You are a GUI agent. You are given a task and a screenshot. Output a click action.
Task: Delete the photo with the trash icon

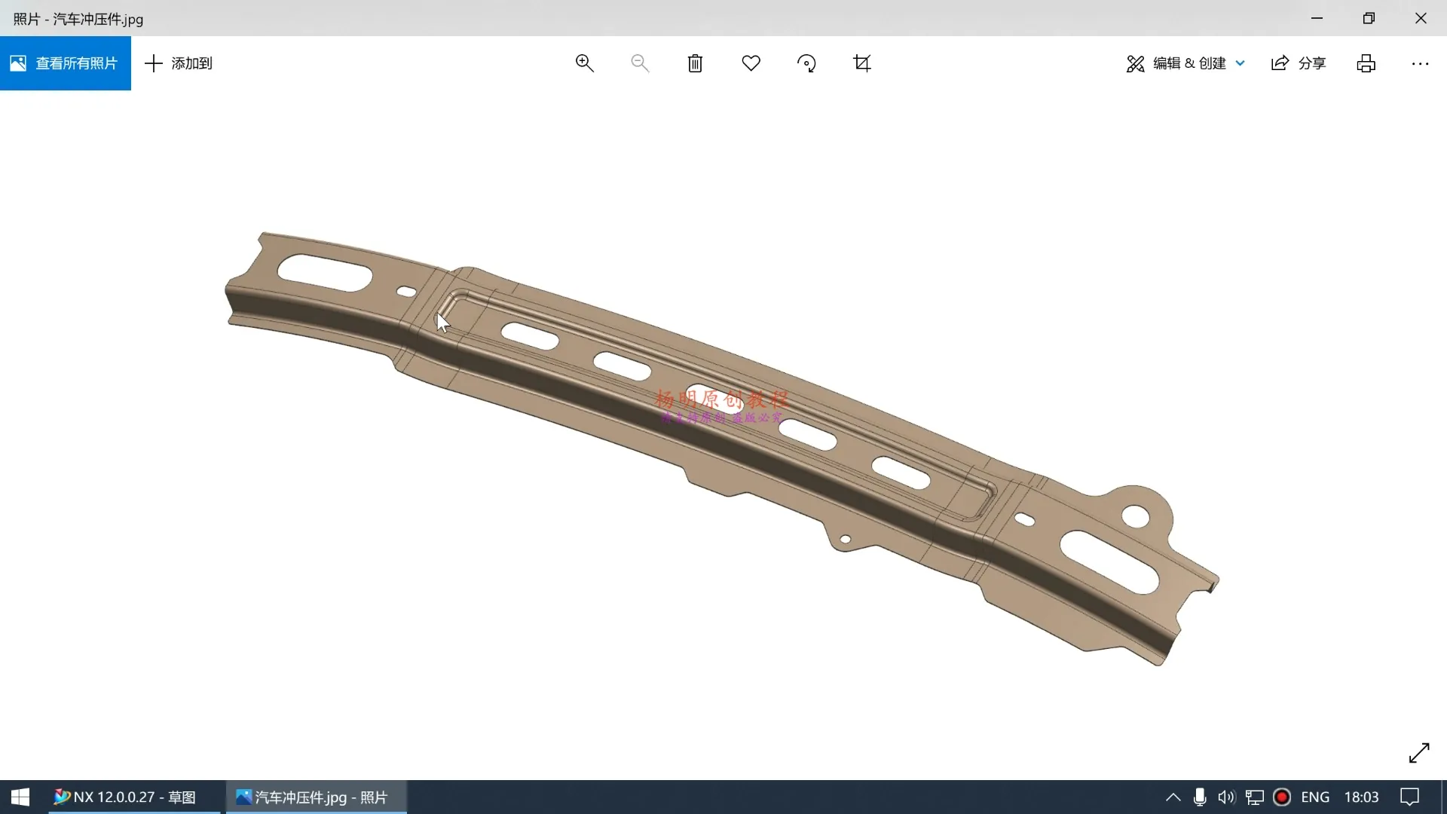(x=695, y=63)
